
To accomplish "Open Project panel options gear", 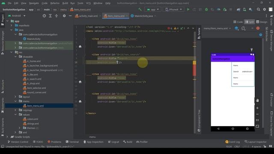I will [64, 16].
